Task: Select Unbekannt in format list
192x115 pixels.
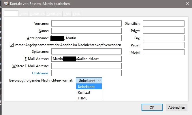Action: click(89, 86)
